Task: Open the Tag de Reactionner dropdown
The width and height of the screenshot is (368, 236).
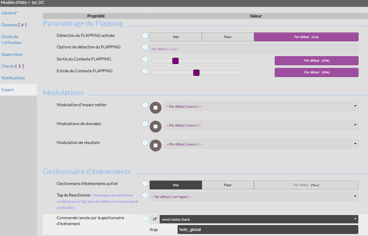Action: click(254, 197)
